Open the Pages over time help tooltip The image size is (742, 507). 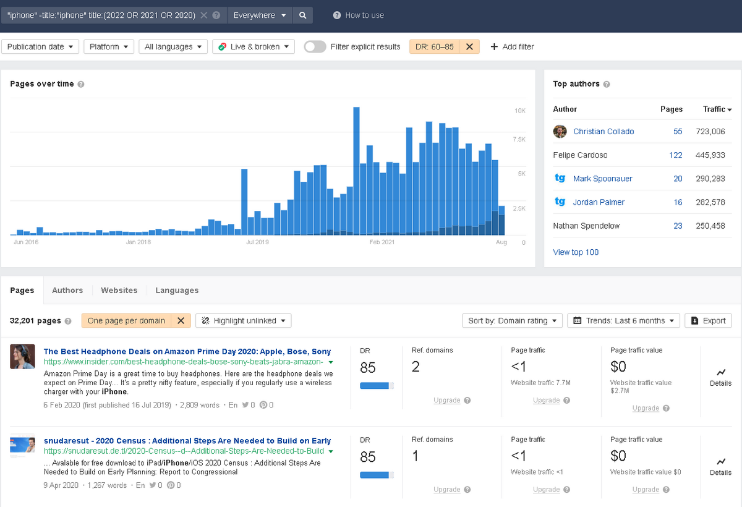tap(81, 84)
